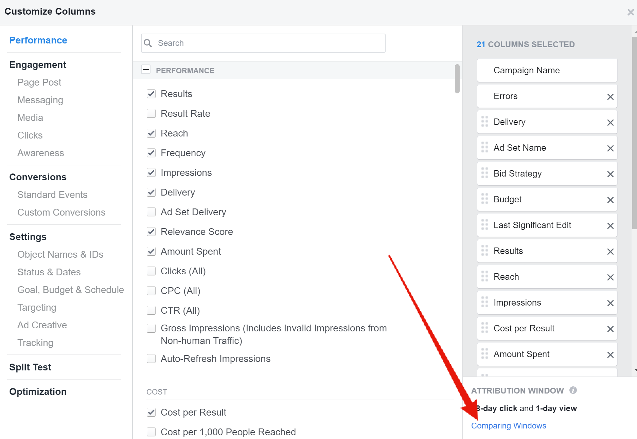This screenshot has height=439, width=637.
Task: Go to Object Names & IDs
Action: [x=60, y=254]
